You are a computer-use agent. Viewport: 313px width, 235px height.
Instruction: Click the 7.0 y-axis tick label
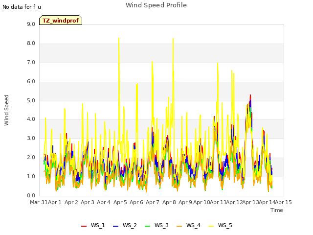[31, 63]
